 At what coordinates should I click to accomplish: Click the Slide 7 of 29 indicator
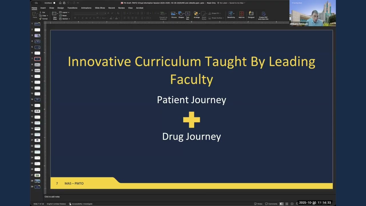pos(39,204)
